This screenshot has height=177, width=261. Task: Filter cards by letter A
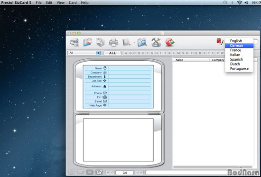(126, 53)
